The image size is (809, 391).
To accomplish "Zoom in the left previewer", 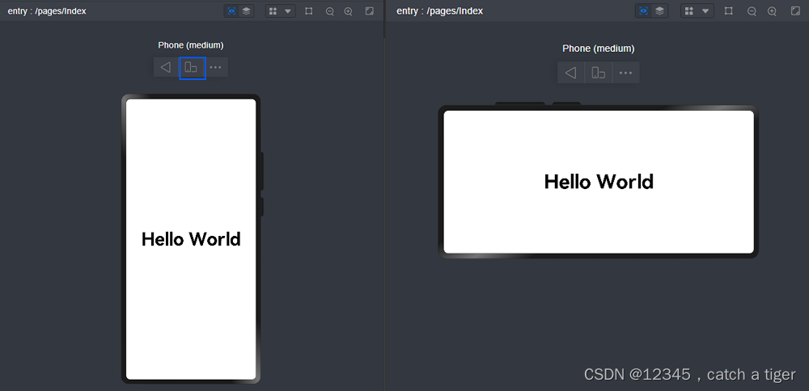I will tap(348, 11).
